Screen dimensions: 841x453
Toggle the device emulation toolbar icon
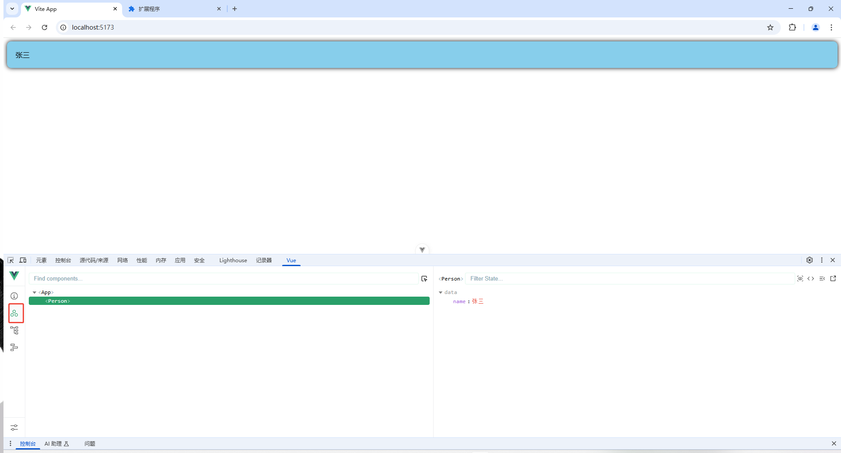[x=23, y=260]
